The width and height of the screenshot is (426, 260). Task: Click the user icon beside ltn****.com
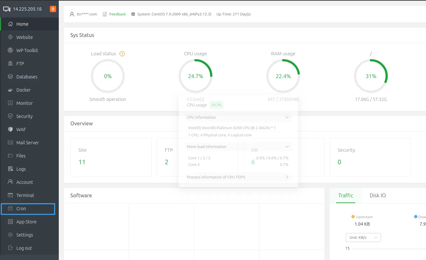72,14
